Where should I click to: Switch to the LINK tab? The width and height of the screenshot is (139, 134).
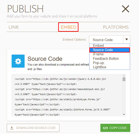tap(14, 27)
